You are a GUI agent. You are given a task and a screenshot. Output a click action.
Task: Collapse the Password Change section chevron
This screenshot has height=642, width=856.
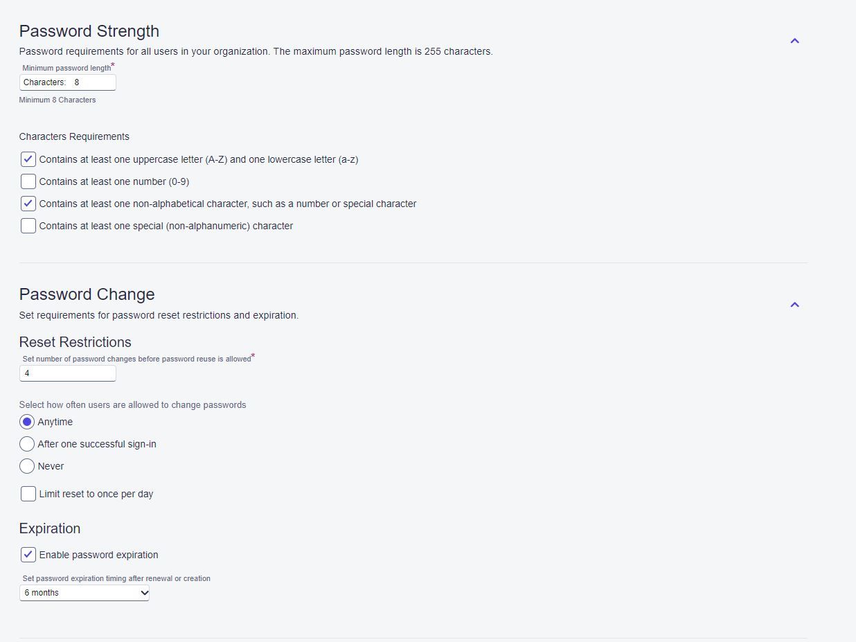794,305
